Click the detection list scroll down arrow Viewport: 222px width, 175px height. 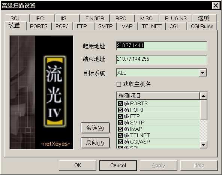[x=204, y=145]
